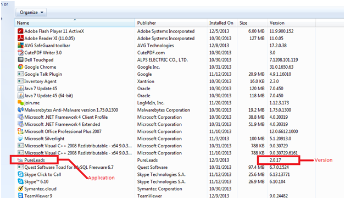Click the AVG SafeGuard toolbar icon
Screen dimensions: 345x199
20,45
